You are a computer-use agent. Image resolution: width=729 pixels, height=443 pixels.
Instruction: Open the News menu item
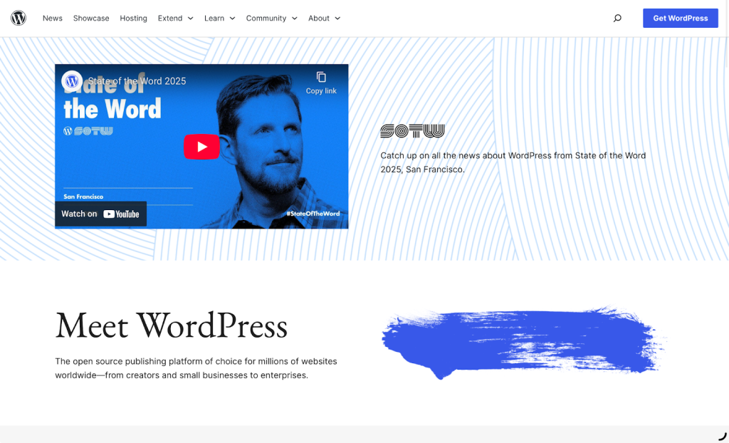point(53,18)
